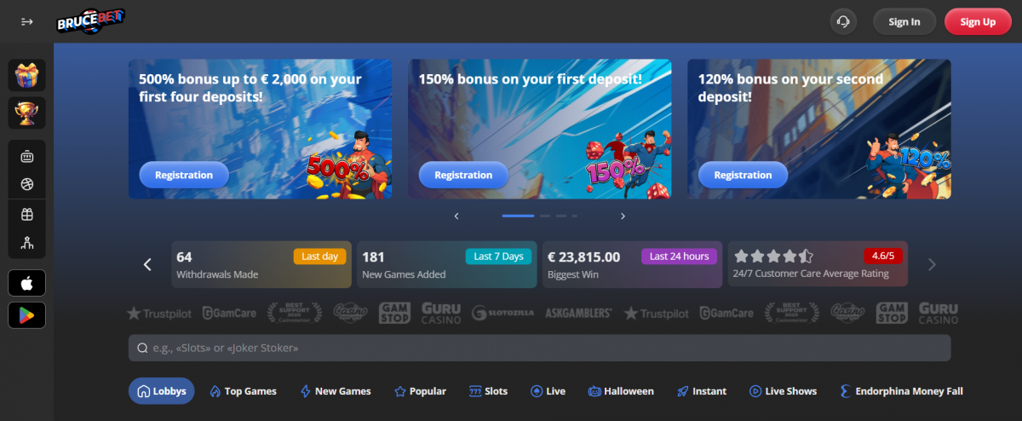
Task: Expand the sidebar menu arrow
Action: 26,21
